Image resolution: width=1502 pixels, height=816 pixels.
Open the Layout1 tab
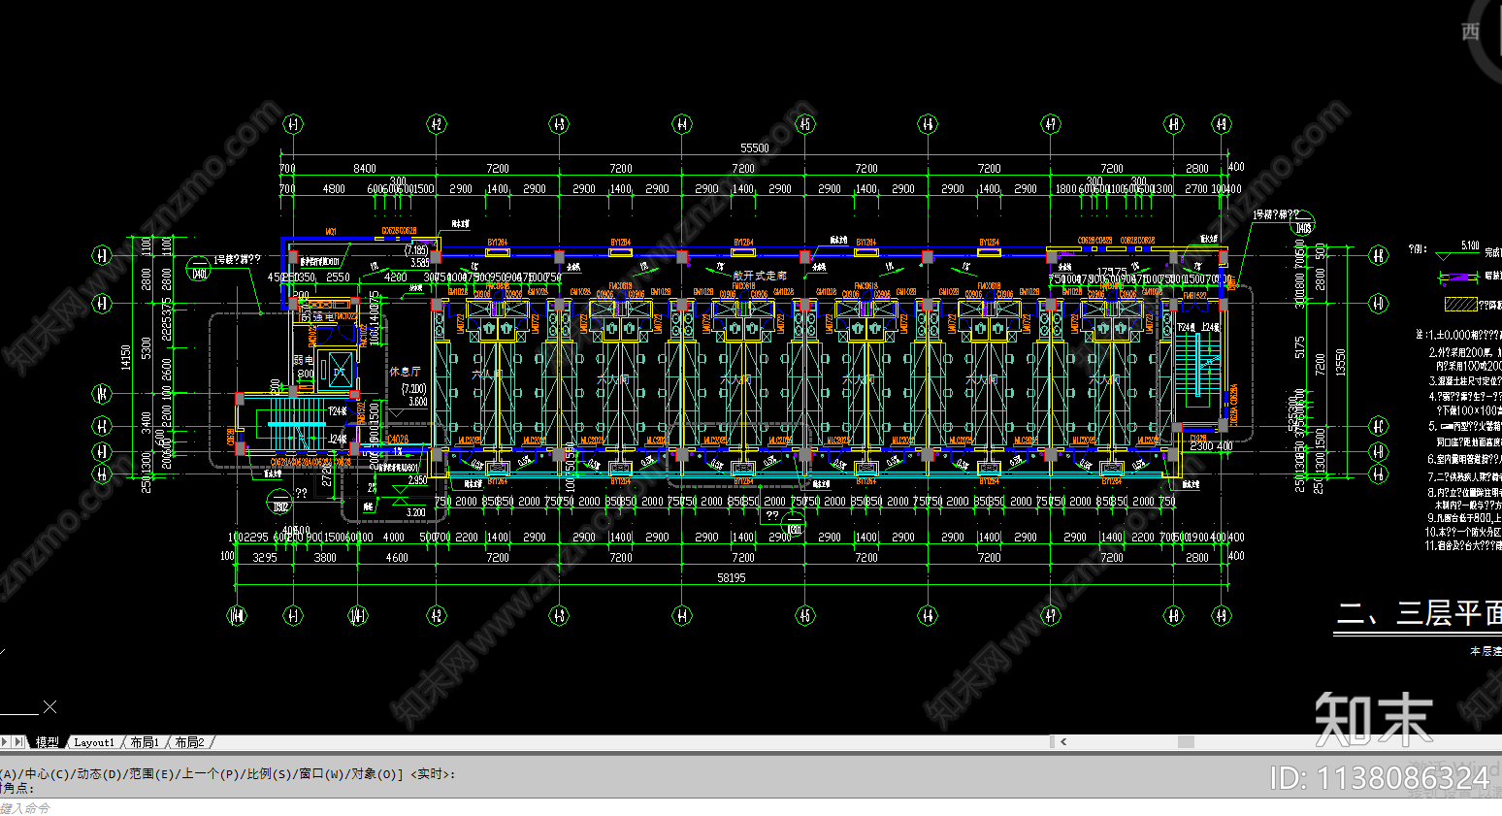pos(94,742)
